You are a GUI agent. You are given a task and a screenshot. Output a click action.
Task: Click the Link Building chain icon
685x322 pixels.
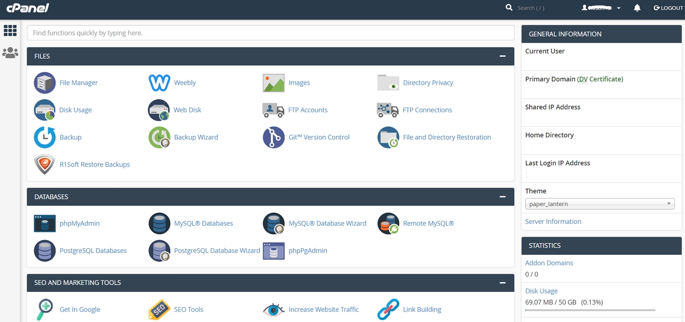388,309
